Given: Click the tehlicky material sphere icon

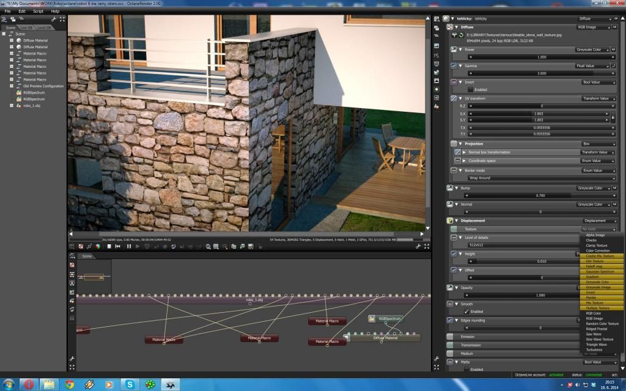Looking at the screenshot, I should [x=446, y=19].
